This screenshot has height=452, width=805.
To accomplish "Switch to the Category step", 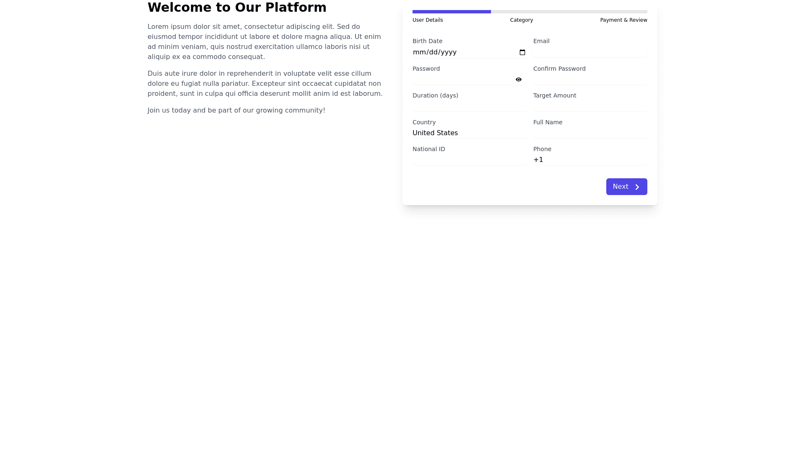I will [x=521, y=20].
